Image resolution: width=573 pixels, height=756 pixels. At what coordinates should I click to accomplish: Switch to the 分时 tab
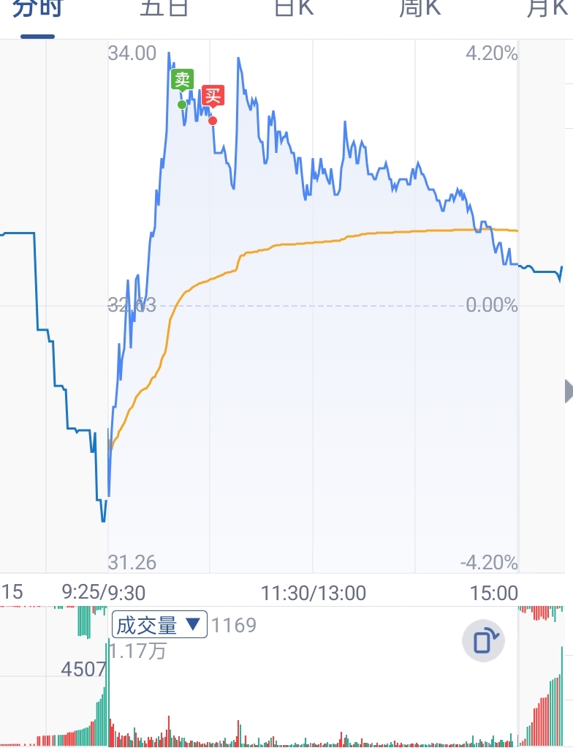tap(37, 8)
